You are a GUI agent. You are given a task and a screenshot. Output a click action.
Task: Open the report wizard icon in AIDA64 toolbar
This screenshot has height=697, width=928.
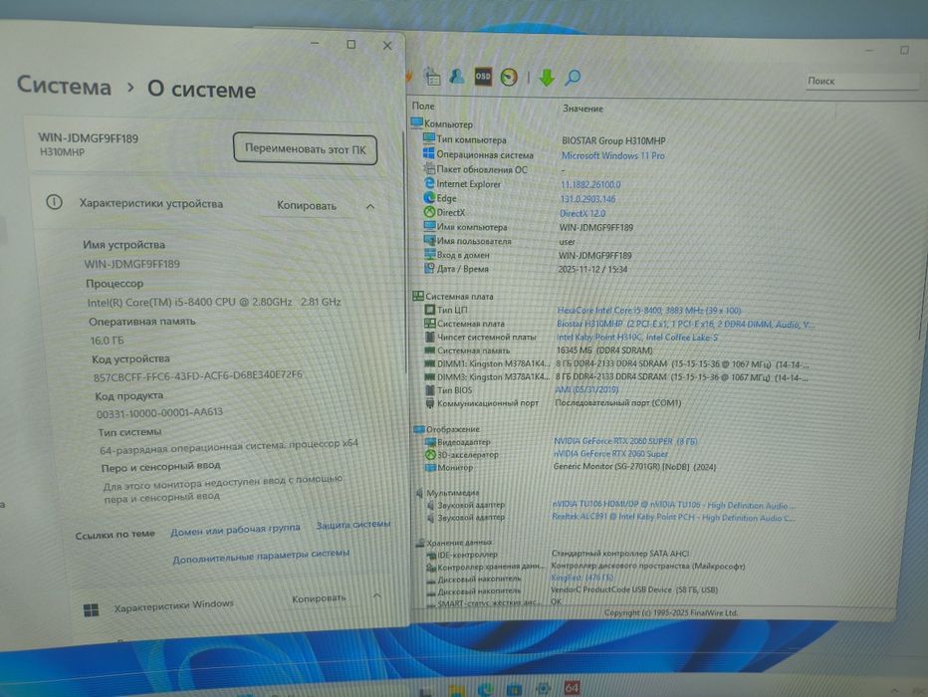[432, 77]
